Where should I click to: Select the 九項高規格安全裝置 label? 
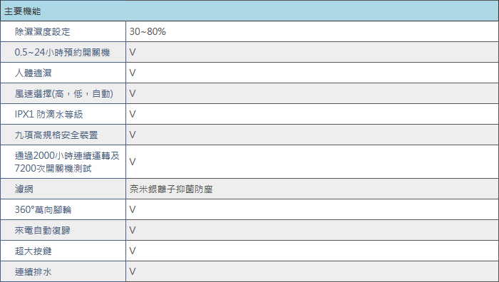coord(56,135)
